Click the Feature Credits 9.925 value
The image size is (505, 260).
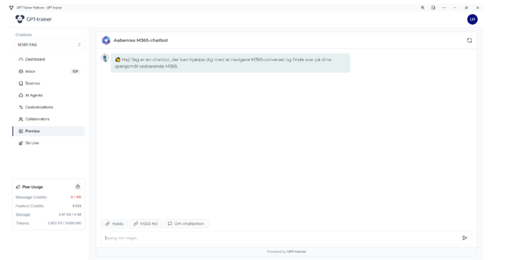77,206
